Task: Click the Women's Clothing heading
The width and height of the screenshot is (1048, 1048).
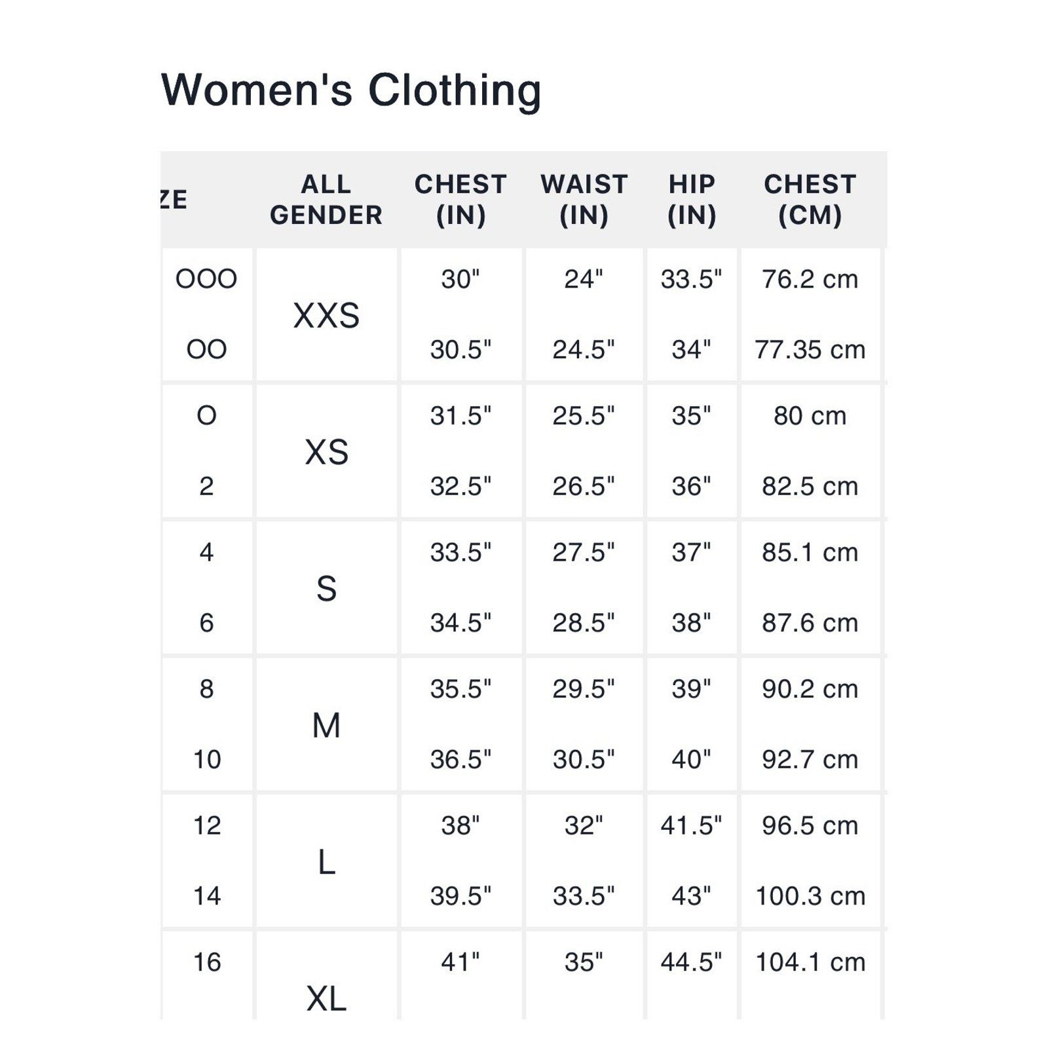Action: coord(351,90)
